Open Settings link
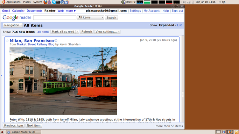The image size is (239, 134). tap(135, 11)
